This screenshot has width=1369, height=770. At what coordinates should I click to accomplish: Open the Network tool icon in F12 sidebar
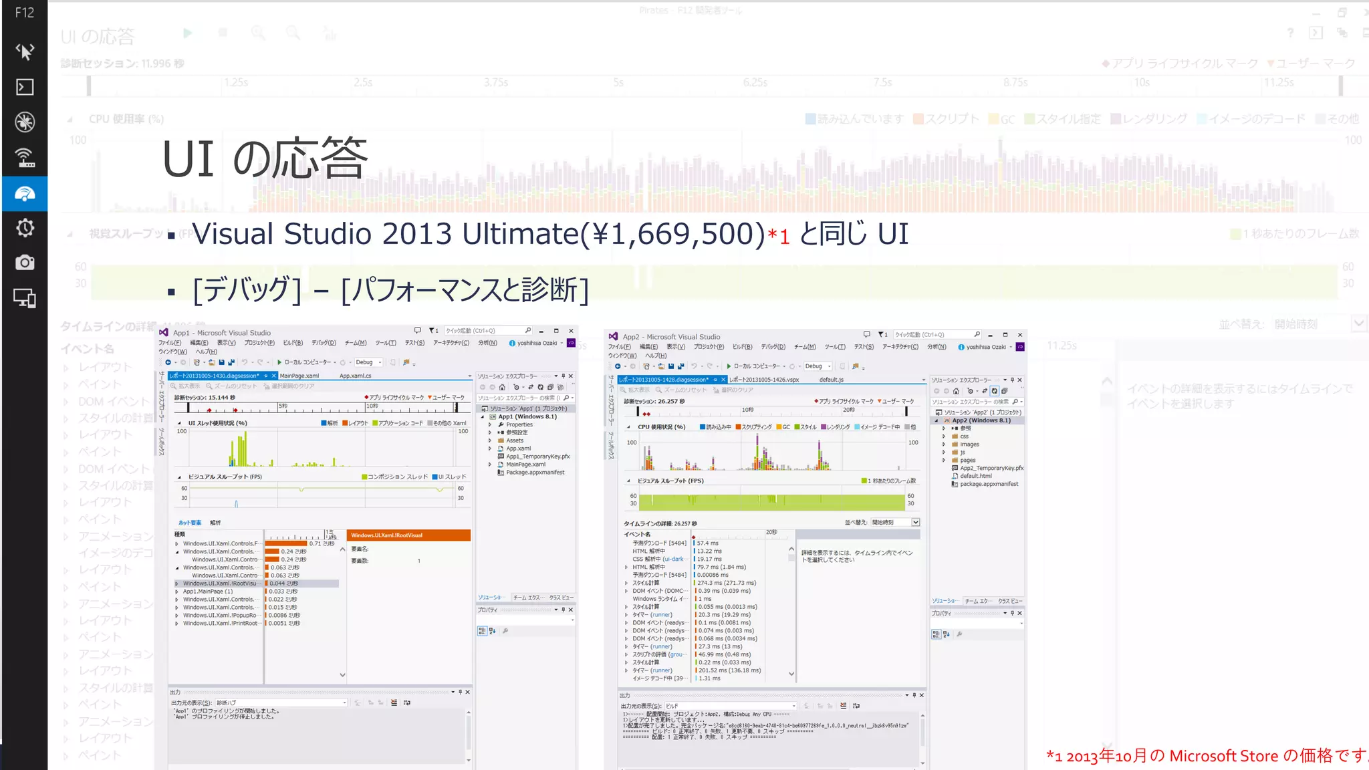tap(25, 158)
